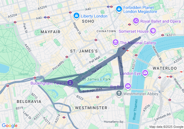Select The National Gallery museum pin
Image resolution: width=184 pixels, height=129 pixels.
[116, 42]
